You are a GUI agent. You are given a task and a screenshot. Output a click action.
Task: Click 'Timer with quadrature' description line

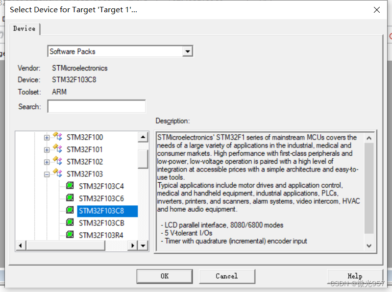tap(234, 241)
